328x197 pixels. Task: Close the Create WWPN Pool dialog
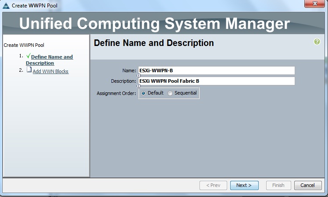pos(314,4)
